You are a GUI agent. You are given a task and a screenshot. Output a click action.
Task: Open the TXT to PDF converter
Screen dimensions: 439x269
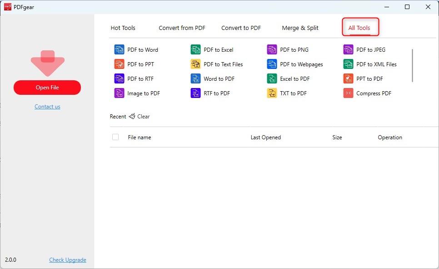click(291, 93)
